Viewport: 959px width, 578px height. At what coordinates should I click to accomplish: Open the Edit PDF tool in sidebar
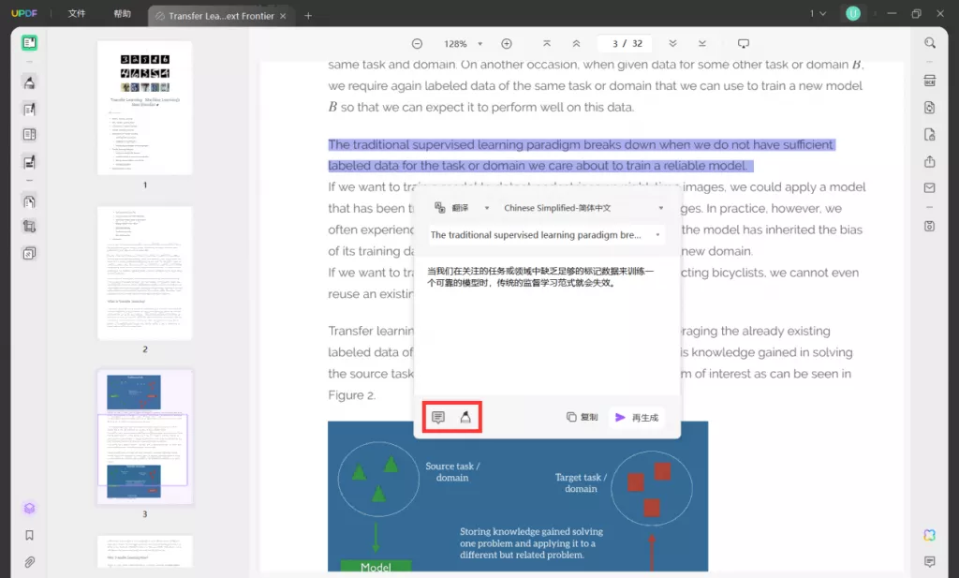click(29, 110)
